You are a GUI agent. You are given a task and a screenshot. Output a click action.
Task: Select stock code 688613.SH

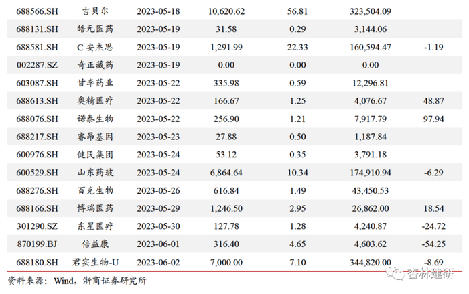coord(37,101)
